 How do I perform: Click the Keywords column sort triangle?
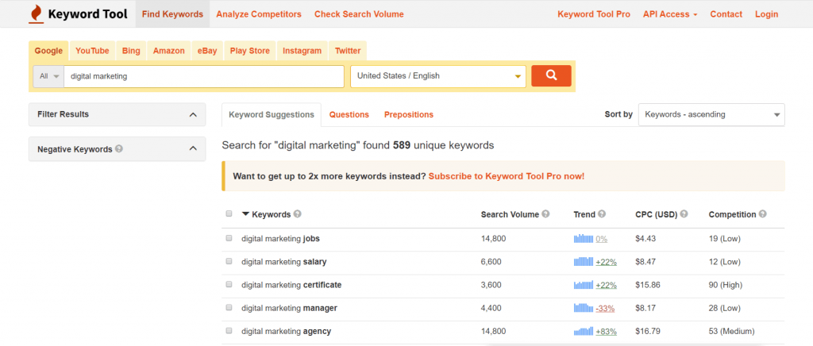pos(246,214)
